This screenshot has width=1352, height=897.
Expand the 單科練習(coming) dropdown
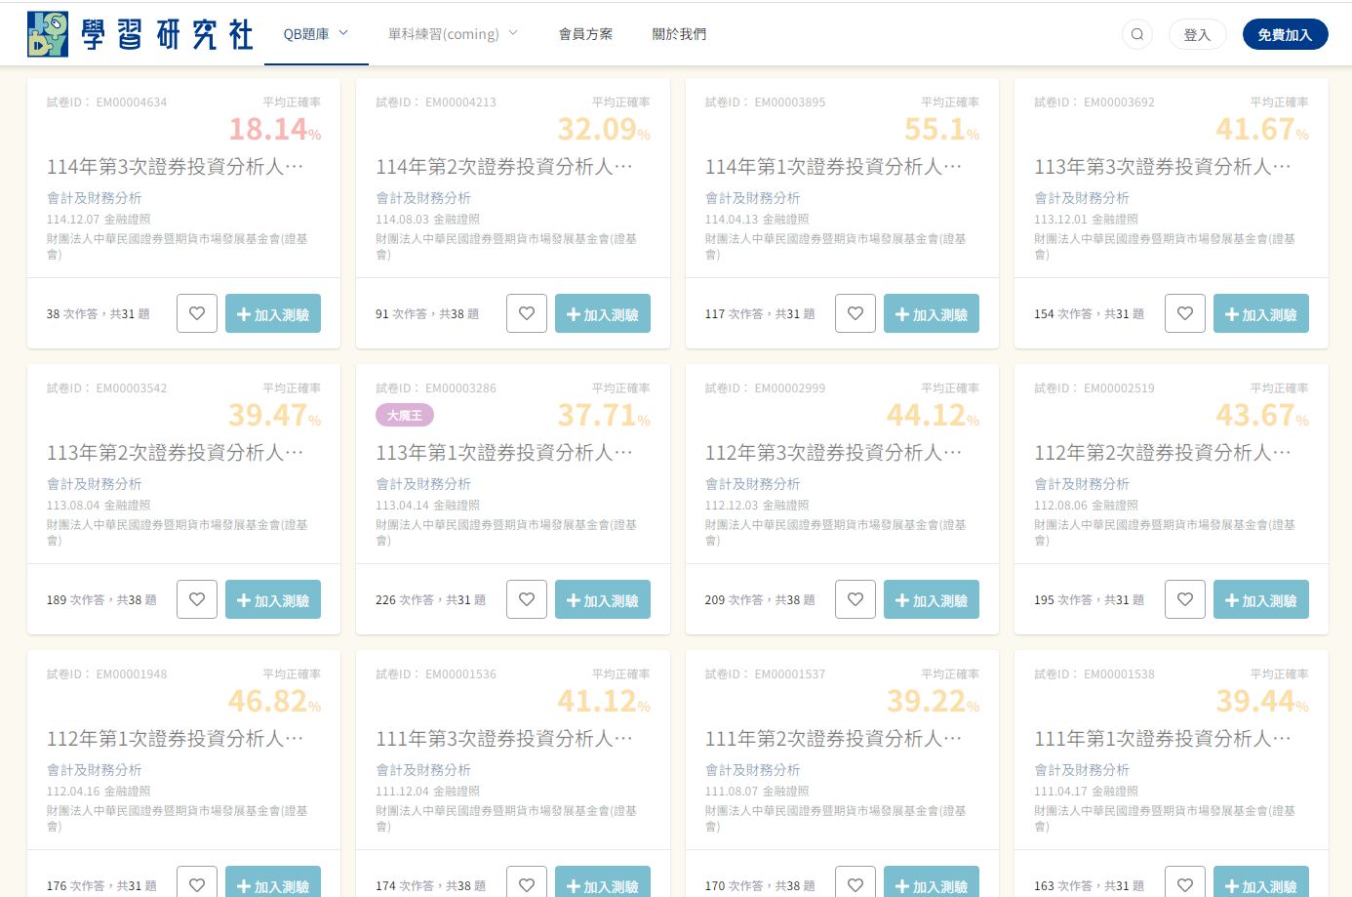pos(453,34)
